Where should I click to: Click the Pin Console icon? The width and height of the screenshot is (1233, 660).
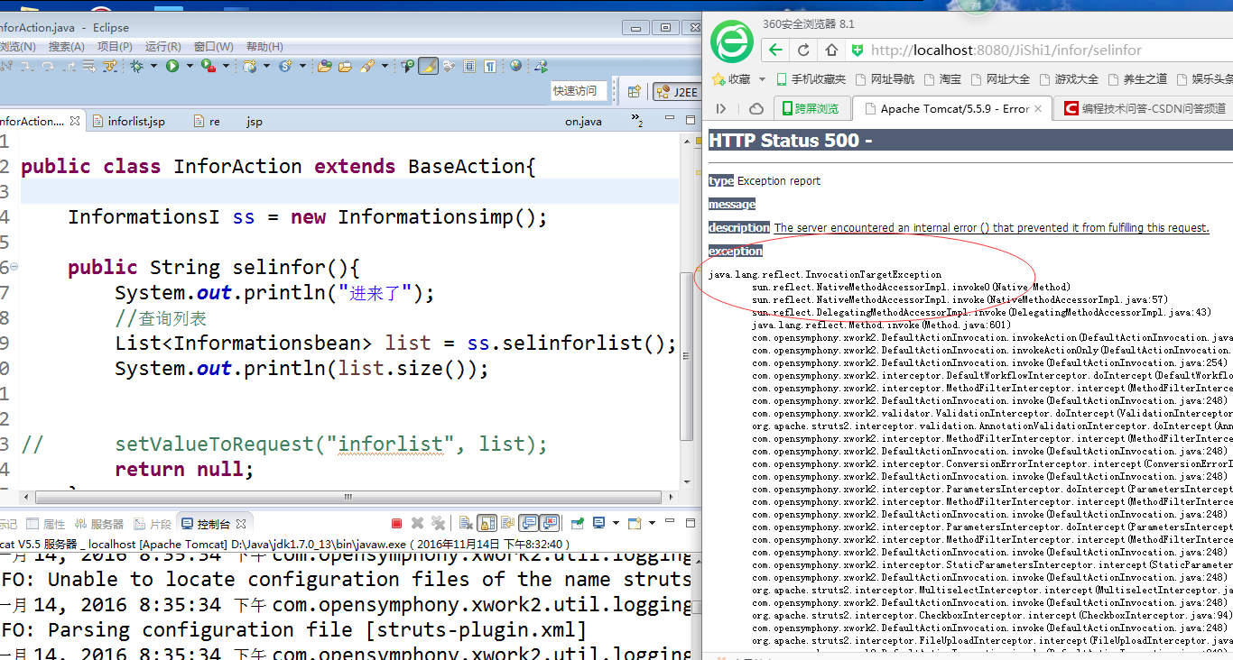(x=578, y=523)
